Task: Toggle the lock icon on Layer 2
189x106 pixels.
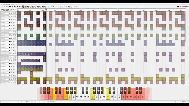Action: 12,16
